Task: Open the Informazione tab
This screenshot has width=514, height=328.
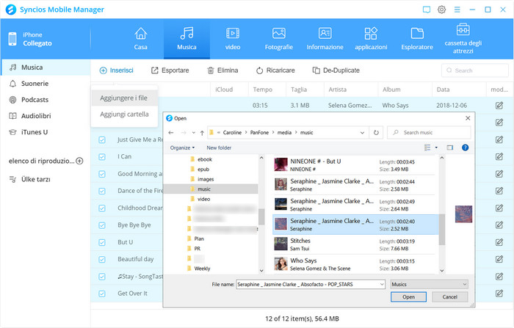Action: coord(325,39)
